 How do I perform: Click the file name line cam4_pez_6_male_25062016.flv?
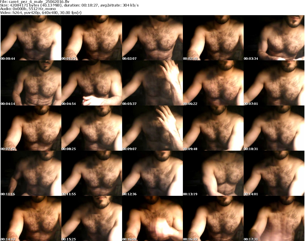click(35, 2)
